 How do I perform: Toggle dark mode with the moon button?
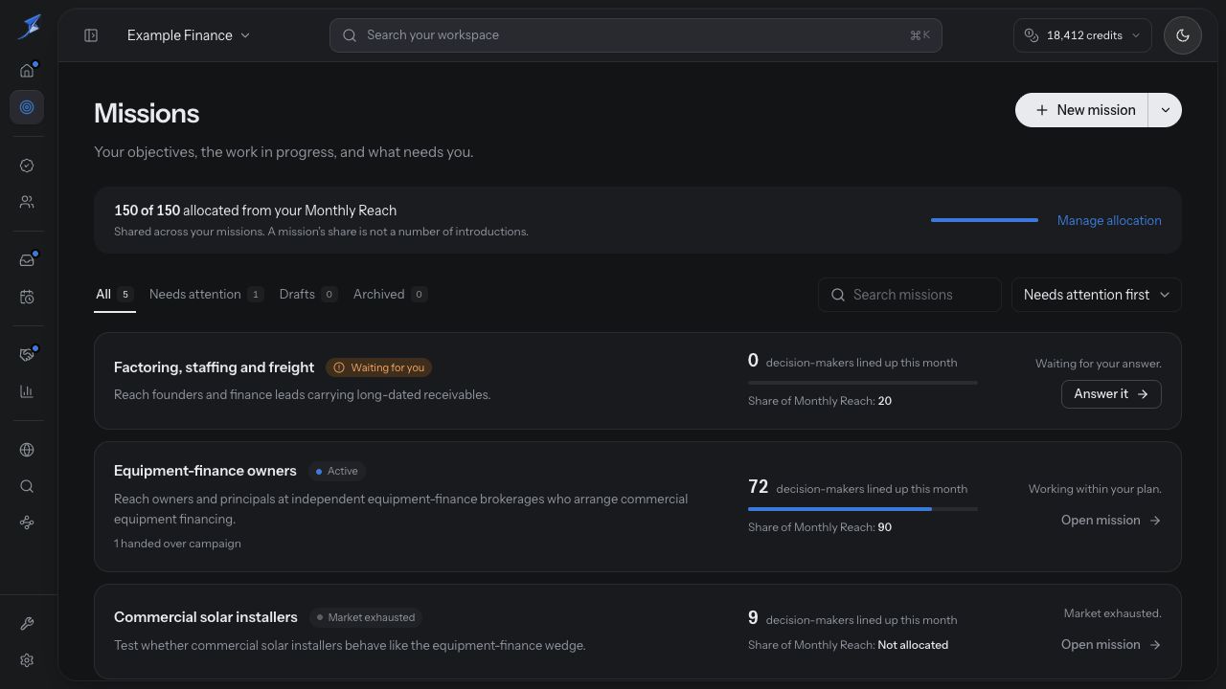click(1183, 35)
